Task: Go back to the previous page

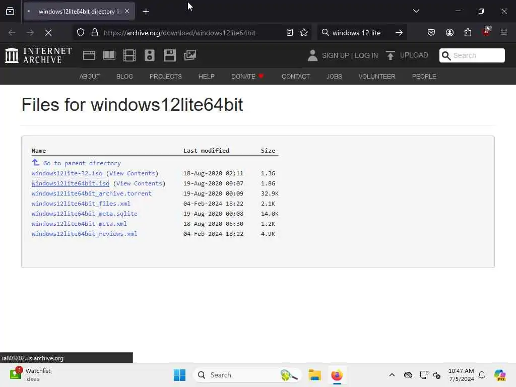Action: tap(12, 33)
